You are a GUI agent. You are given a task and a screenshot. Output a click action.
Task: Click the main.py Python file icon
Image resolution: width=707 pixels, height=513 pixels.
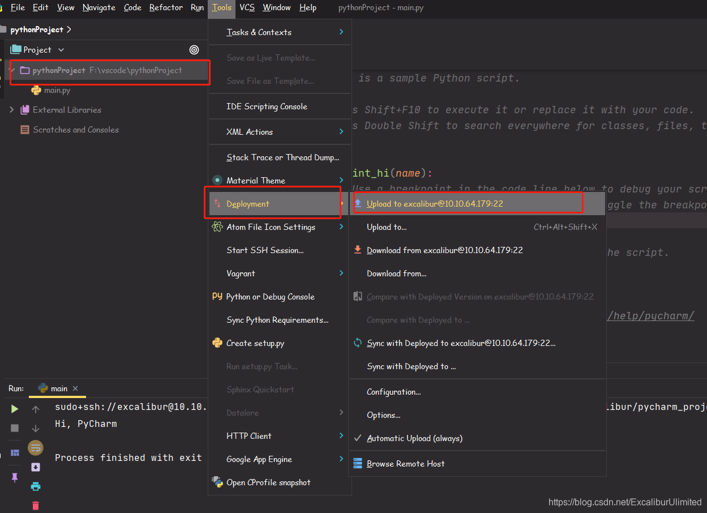tap(36, 90)
